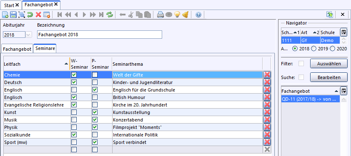The height and width of the screenshot is (156, 351).
Task: Enable the Filter checkbox
Action: tap(301, 64)
